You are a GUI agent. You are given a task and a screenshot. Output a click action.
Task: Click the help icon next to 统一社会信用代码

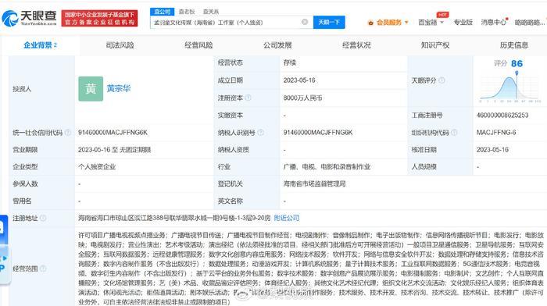coord(68,133)
